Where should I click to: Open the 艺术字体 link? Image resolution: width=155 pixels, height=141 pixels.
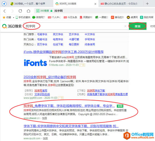coord(74,34)
